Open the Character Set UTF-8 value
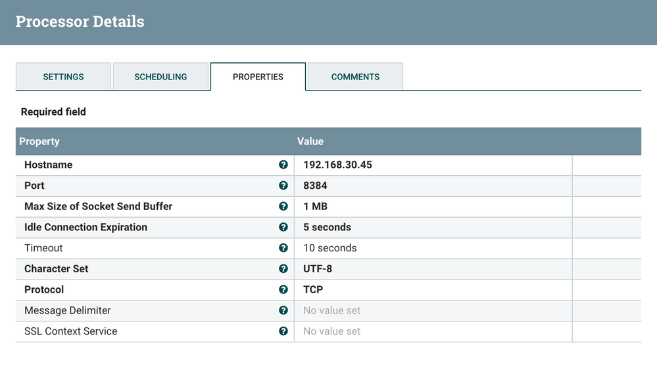The image size is (657, 372). coord(318,269)
